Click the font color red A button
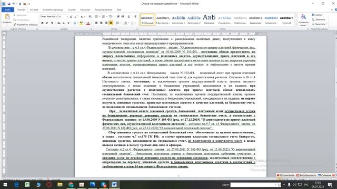The height and width of the screenshot is (189, 337). tap(88, 23)
